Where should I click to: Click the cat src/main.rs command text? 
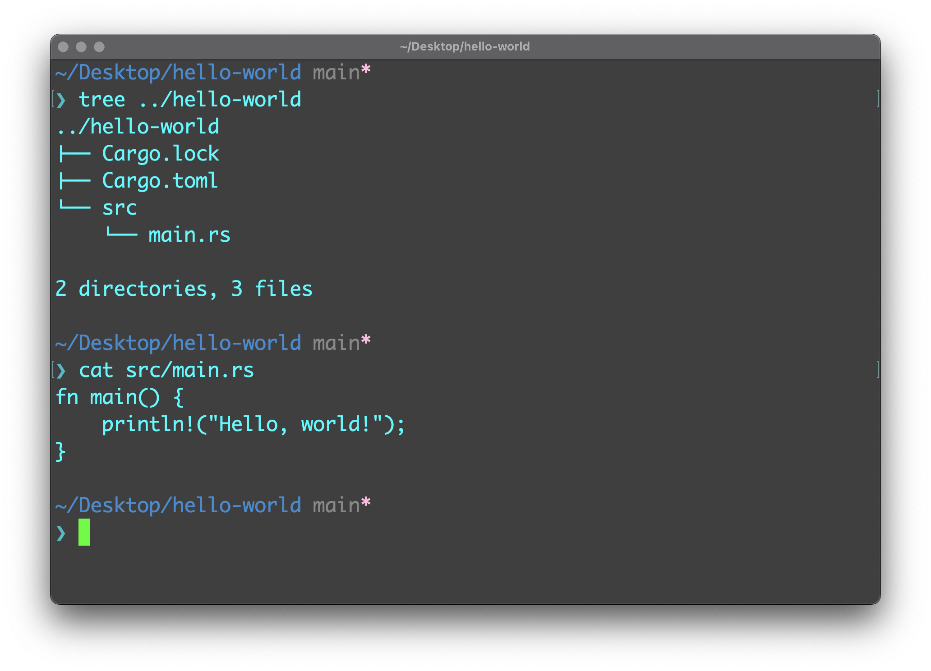(166, 370)
